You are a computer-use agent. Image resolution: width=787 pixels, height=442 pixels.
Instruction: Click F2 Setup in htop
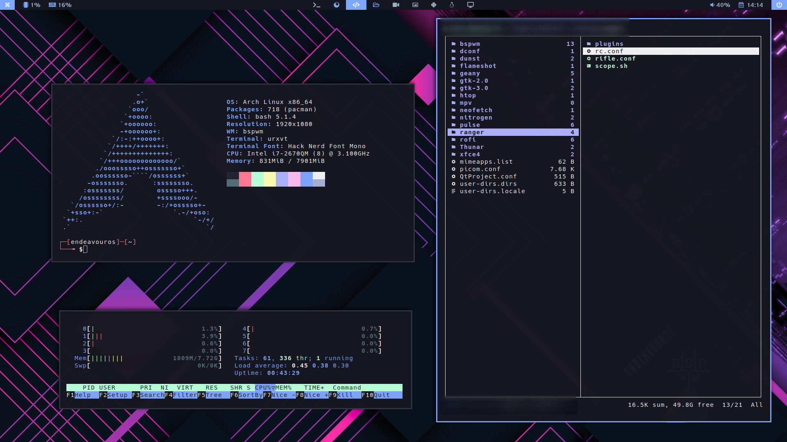tap(116, 395)
